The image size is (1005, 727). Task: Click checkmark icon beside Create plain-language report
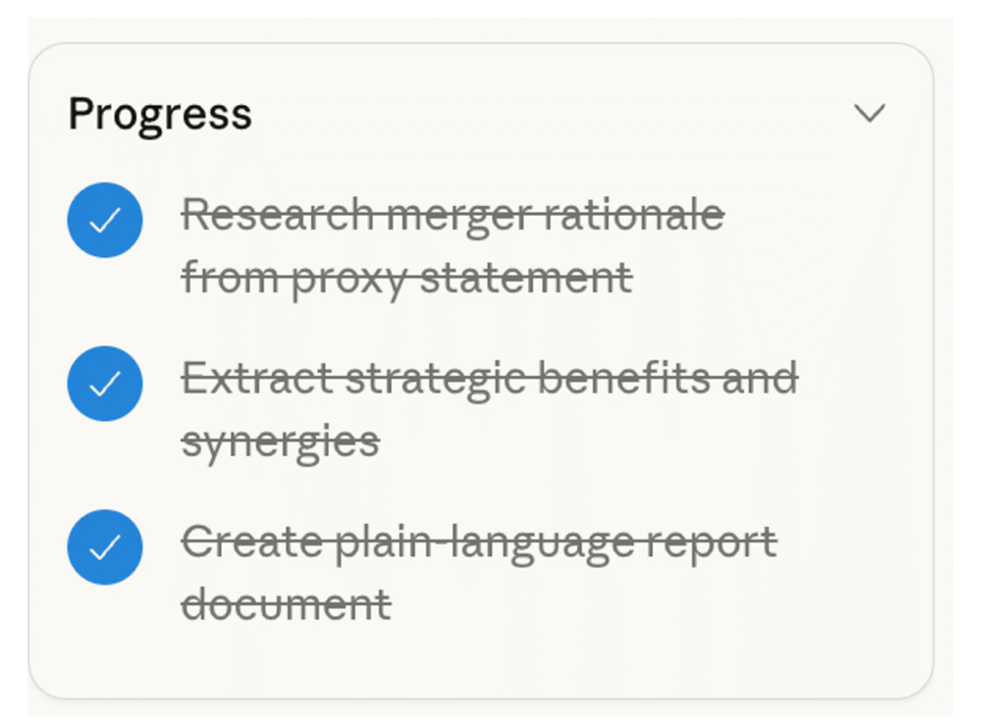105,546
